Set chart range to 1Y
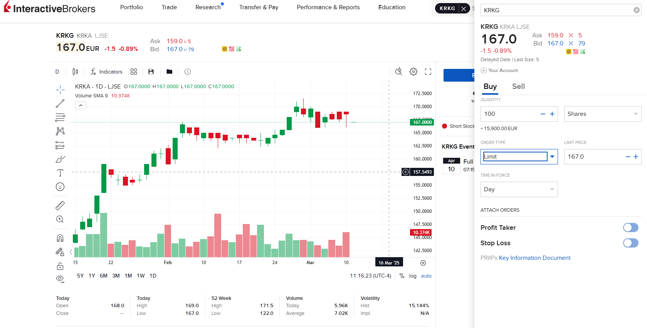 click(x=92, y=276)
